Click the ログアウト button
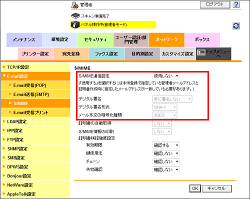 tap(215, 4)
